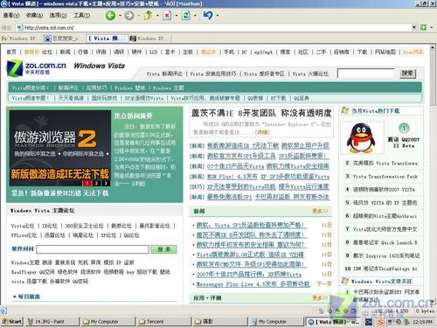The image size is (437, 328).
Task: Open the Forward button history dropdown arrow
Action: pyautogui.click(x=138, y=16)
